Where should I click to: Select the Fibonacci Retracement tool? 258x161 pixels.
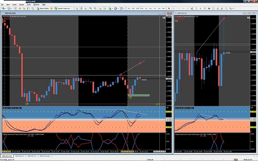click(196, 8)
